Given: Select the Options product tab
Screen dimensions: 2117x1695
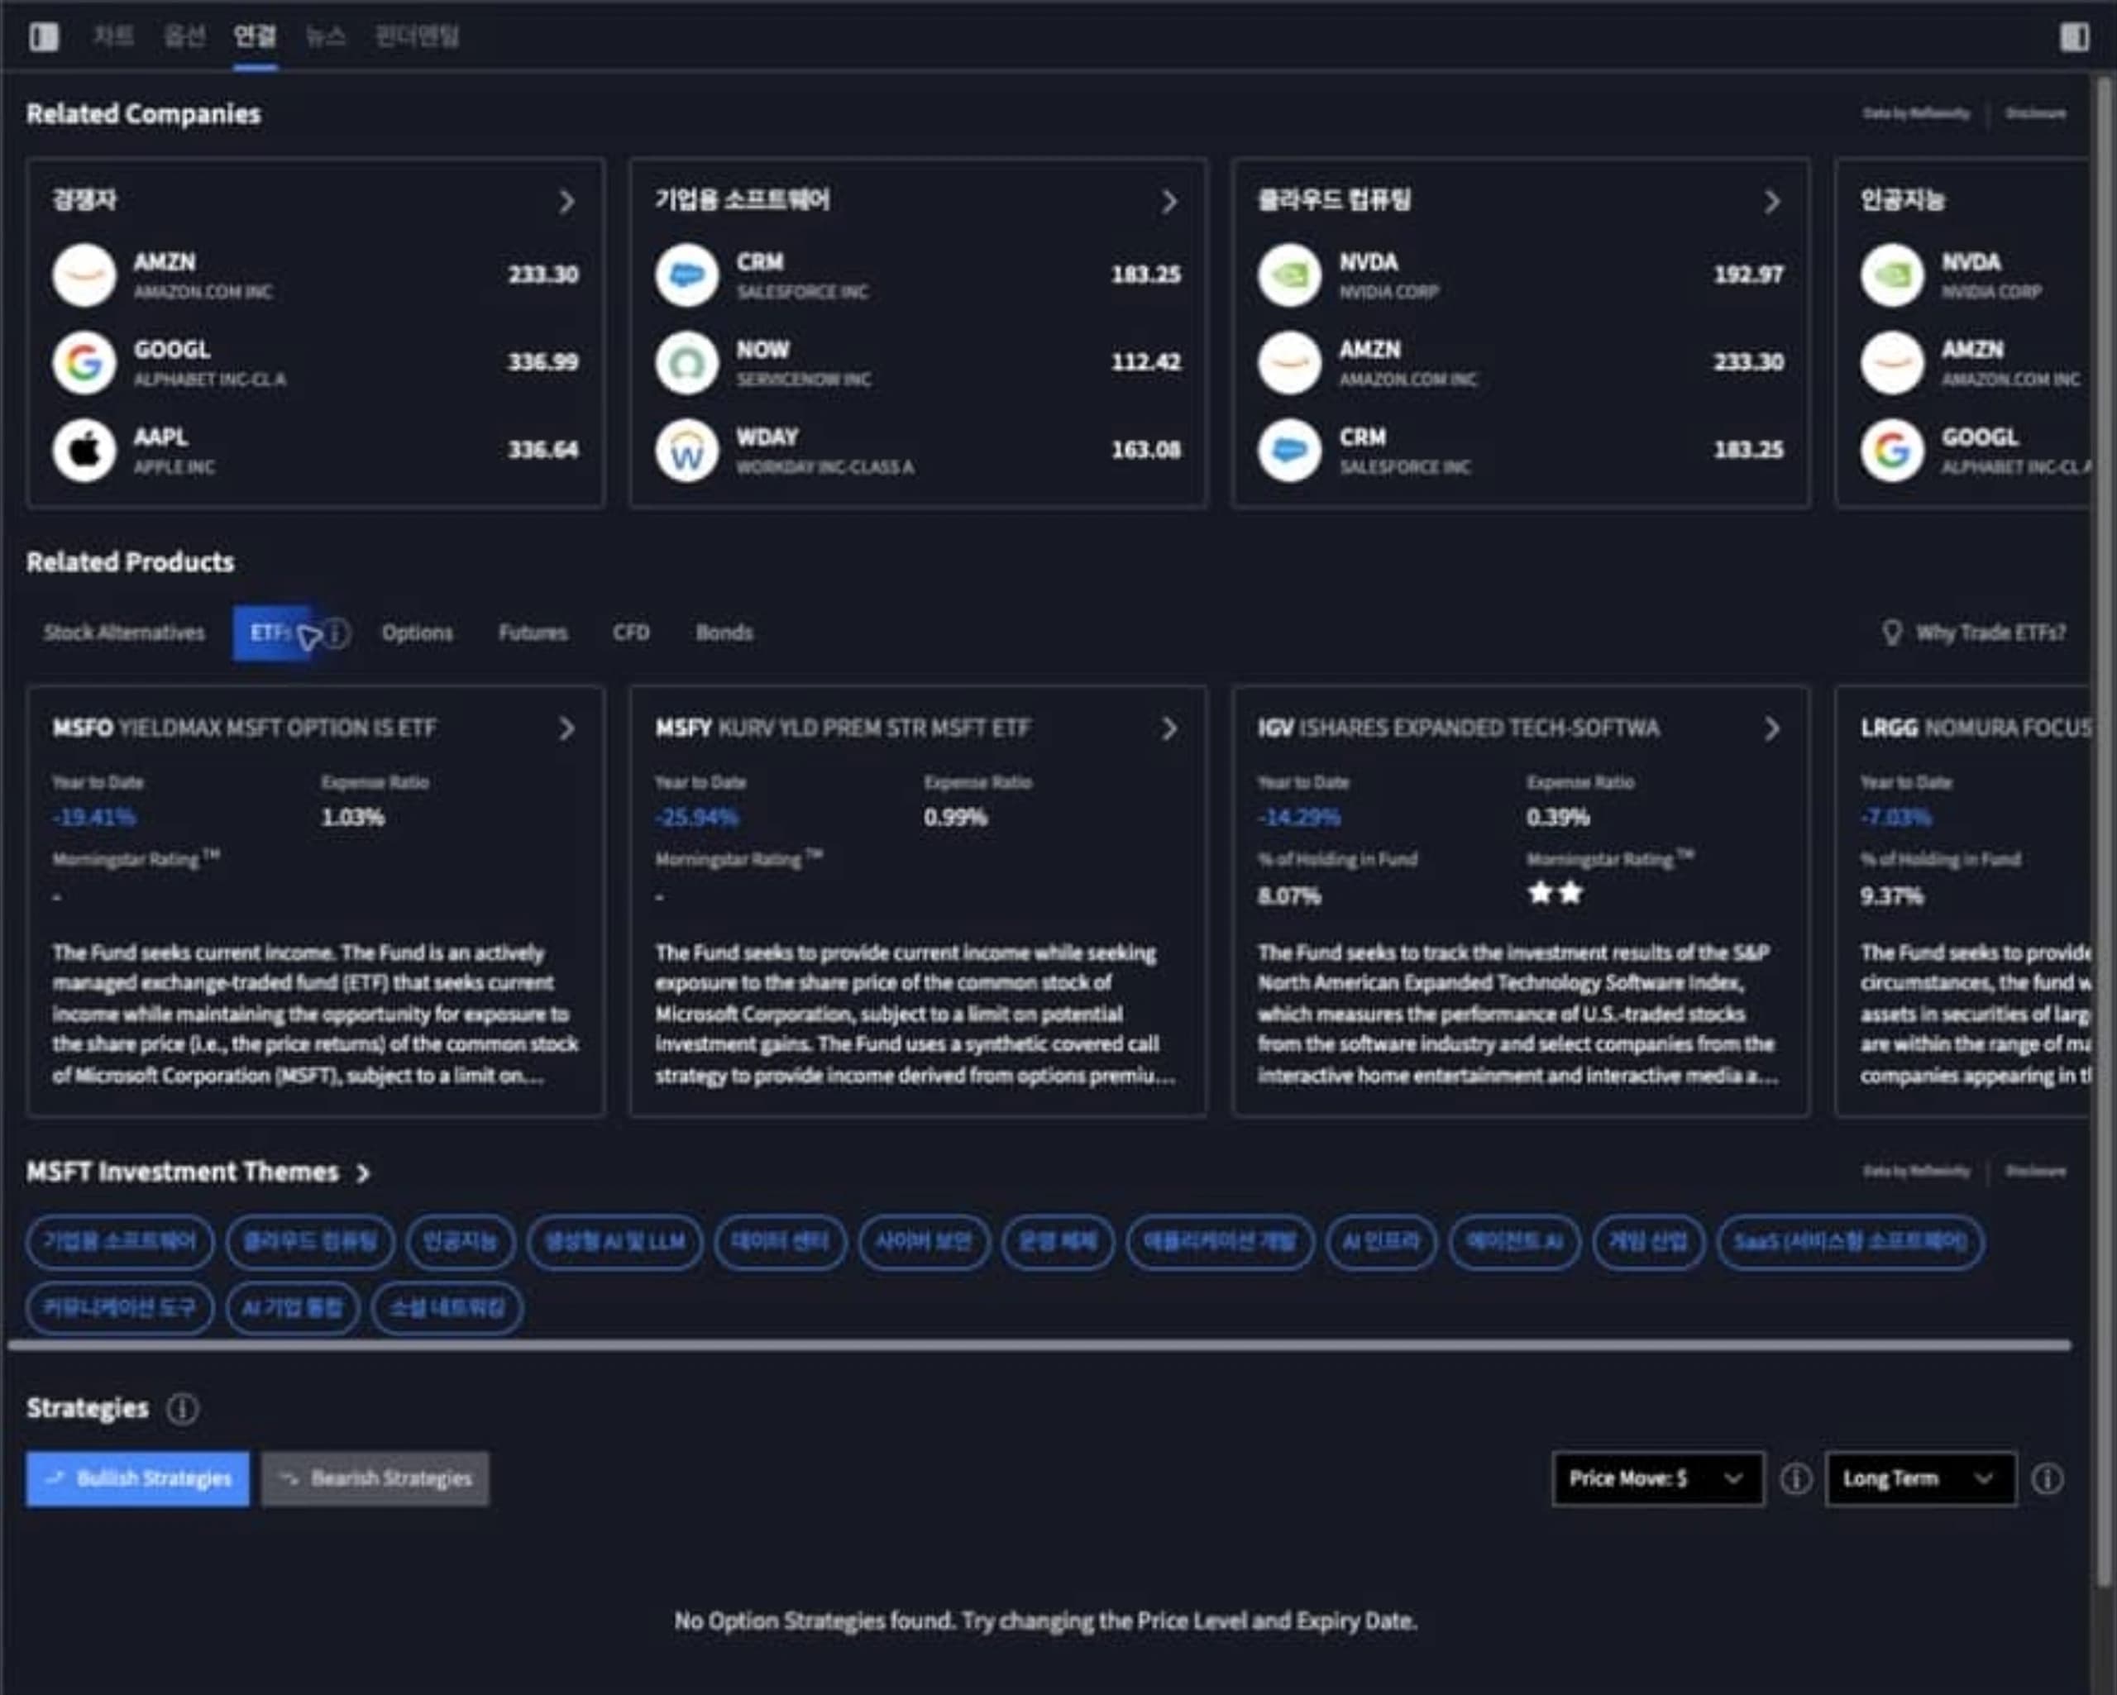Looking at the screenshot, I should click(x=418, y=633).
